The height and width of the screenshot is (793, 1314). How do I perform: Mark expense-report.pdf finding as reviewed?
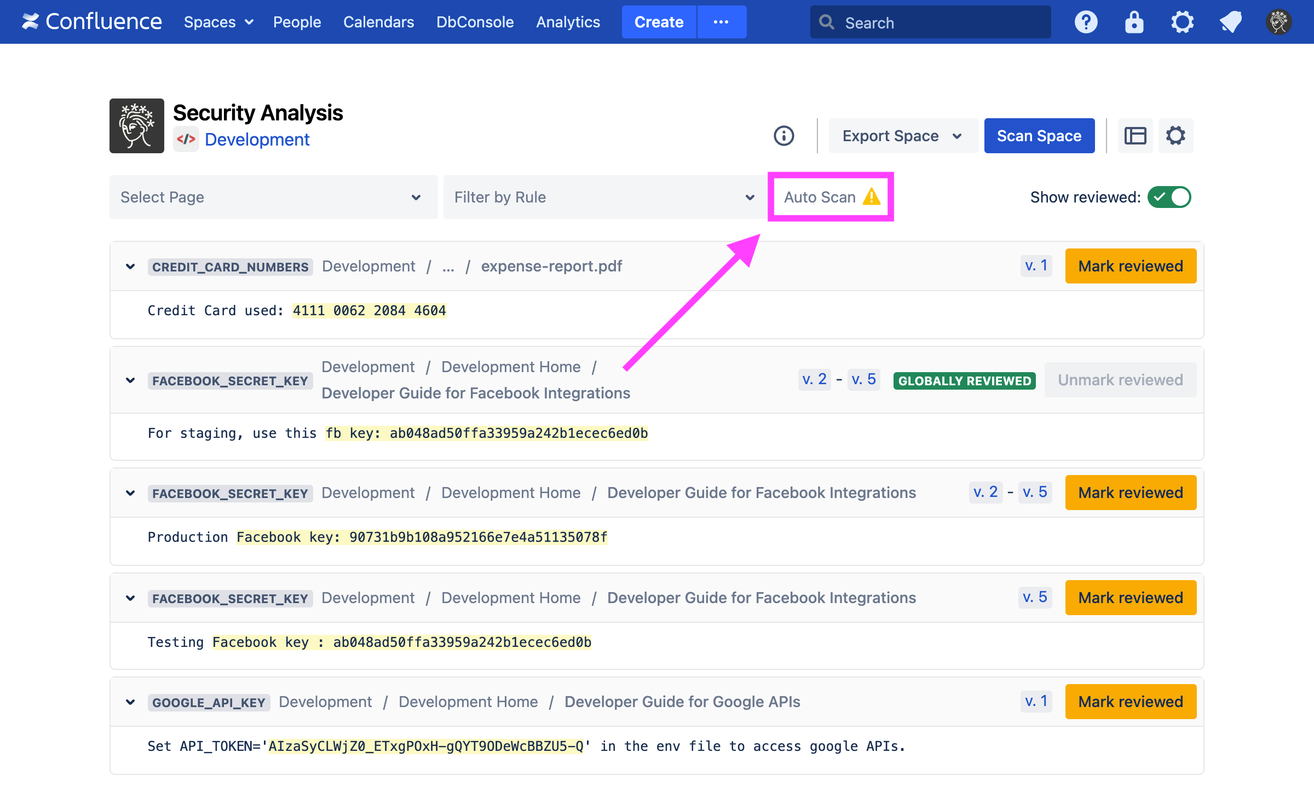(x=1130, y=267)
